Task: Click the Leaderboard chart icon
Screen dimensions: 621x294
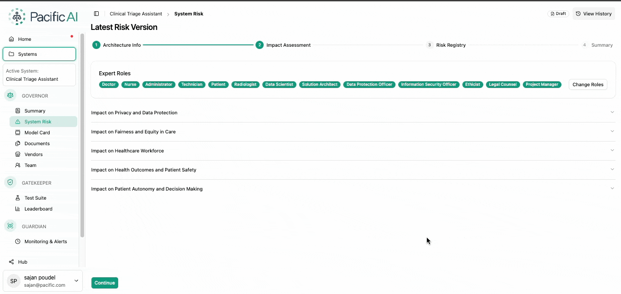Action: pyautogui.click(x=18, y=209)
